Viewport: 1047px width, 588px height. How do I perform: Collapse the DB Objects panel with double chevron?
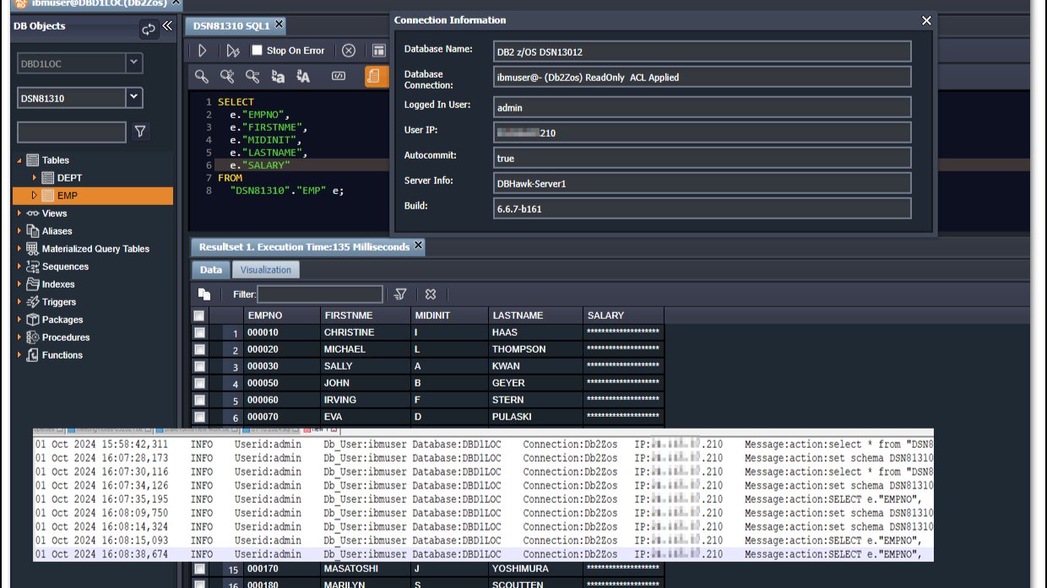168,25
